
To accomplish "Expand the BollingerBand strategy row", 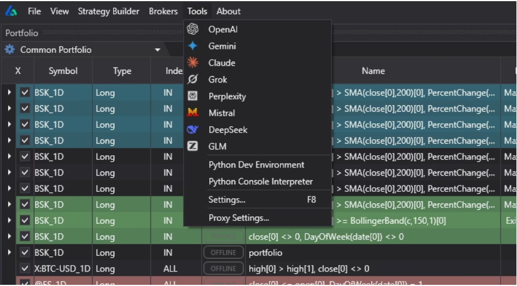I will click(9, 220).
